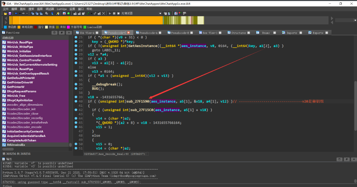Open the forward navigation history dropdown
Screen dimensions: 357x187
coord(27,13)
